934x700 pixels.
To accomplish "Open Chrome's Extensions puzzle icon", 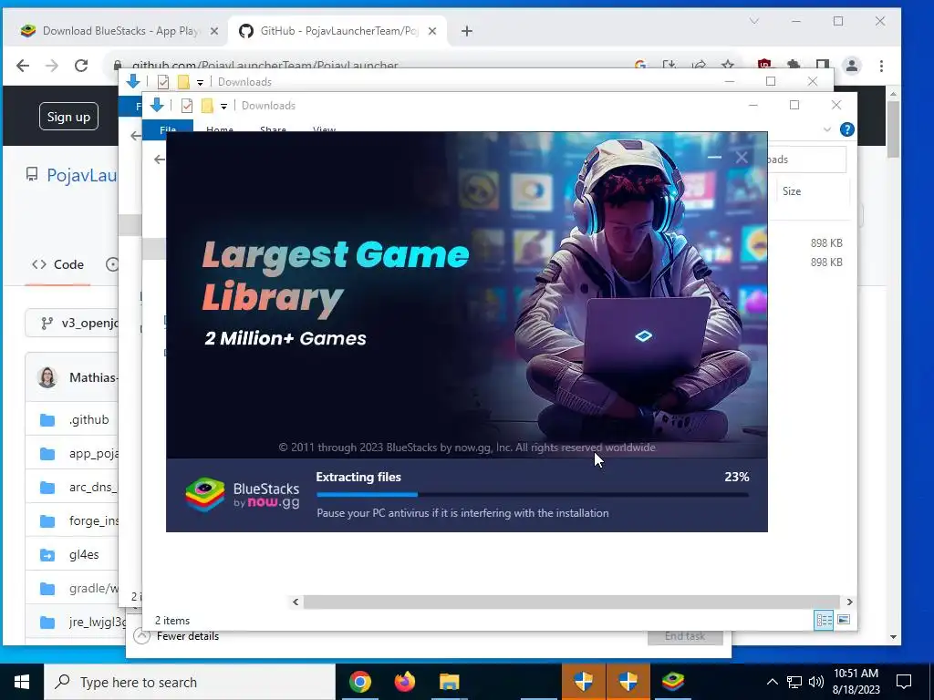I will [x=793, y=64].
